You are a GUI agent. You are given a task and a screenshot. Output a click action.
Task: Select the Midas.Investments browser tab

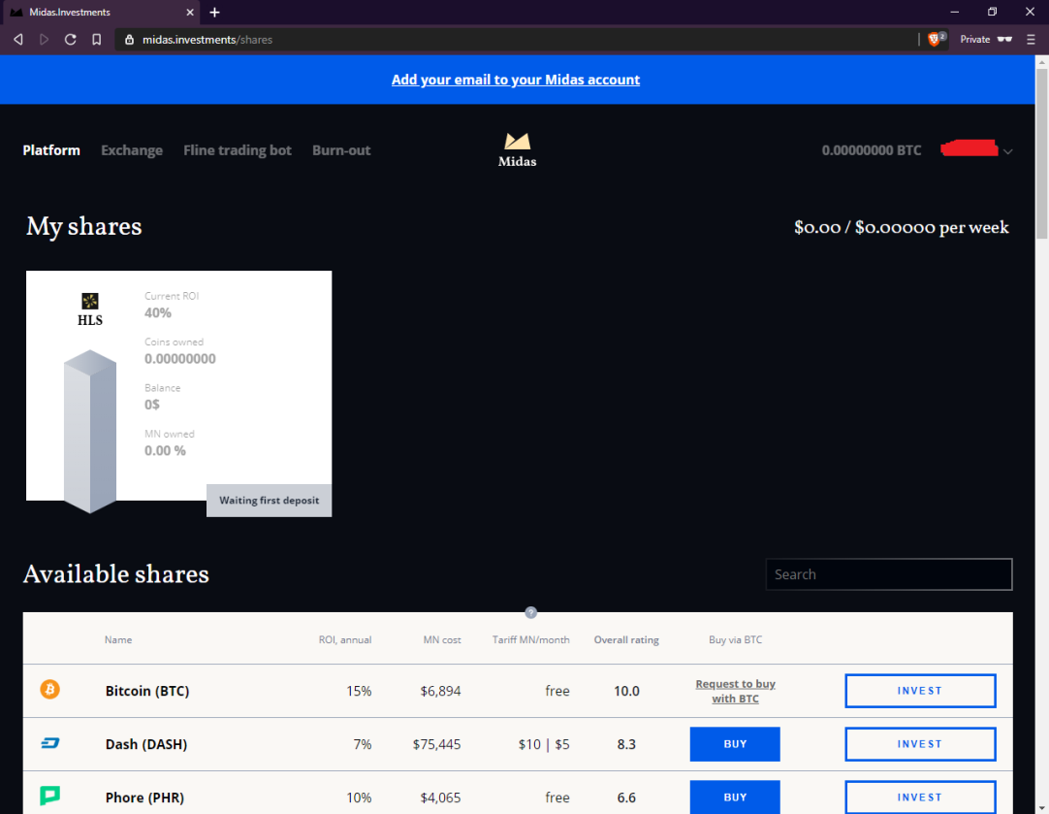(101, 12)
